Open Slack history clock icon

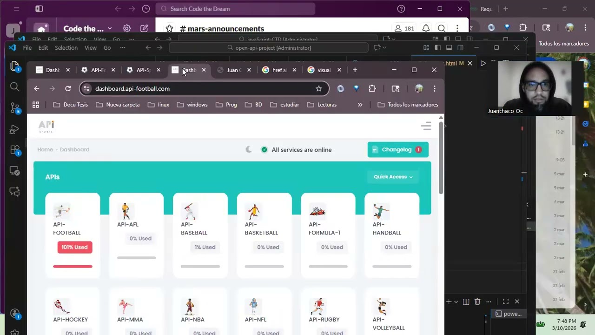click(146, 8)
